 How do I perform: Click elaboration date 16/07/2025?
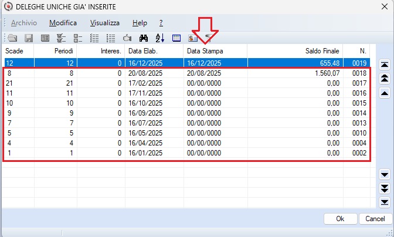(145, 123)
